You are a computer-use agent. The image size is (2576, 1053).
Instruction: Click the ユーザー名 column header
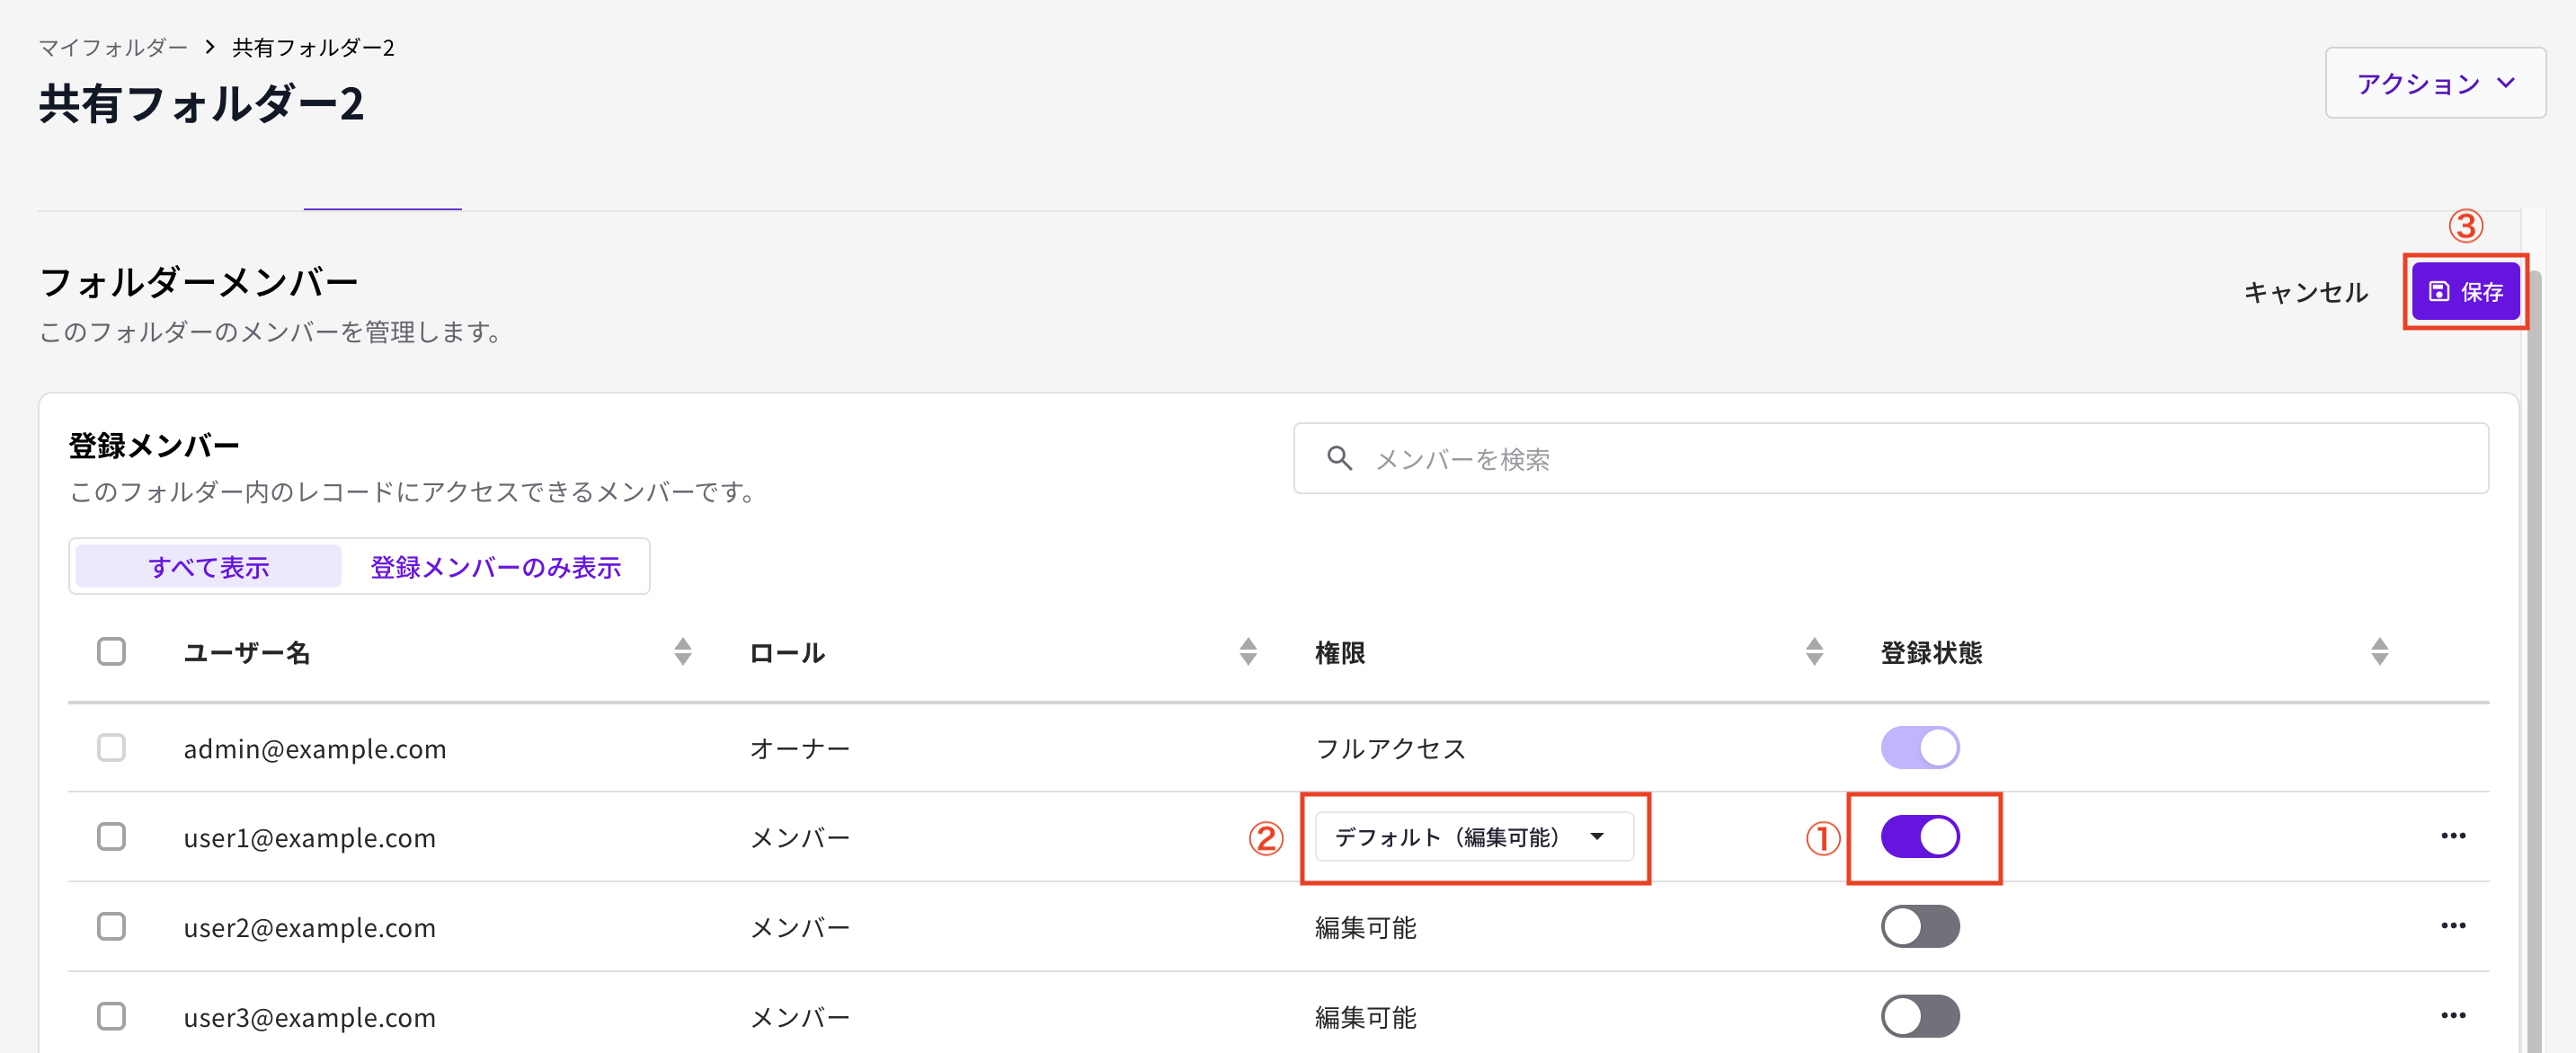click(x=246, y=652)
